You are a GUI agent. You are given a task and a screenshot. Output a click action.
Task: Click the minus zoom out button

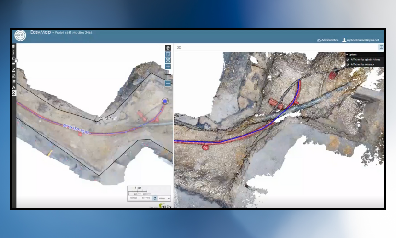tap(168, 83)
